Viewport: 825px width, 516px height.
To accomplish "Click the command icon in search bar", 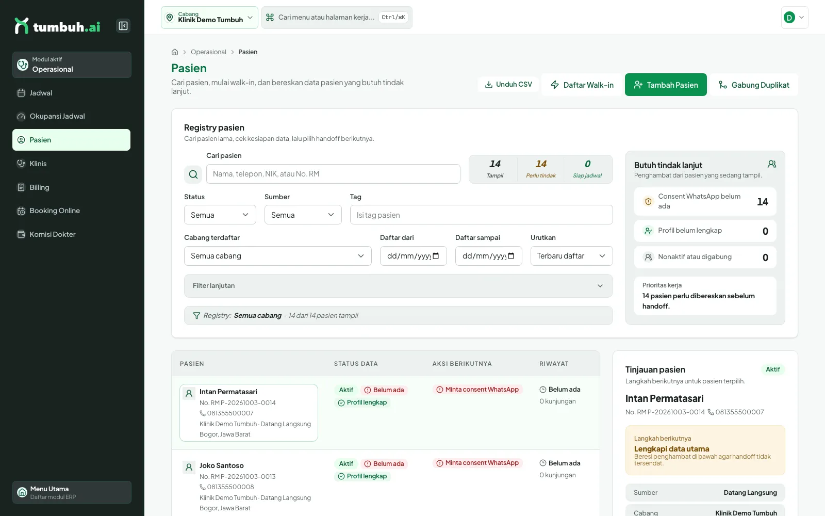I will (270, 18).
